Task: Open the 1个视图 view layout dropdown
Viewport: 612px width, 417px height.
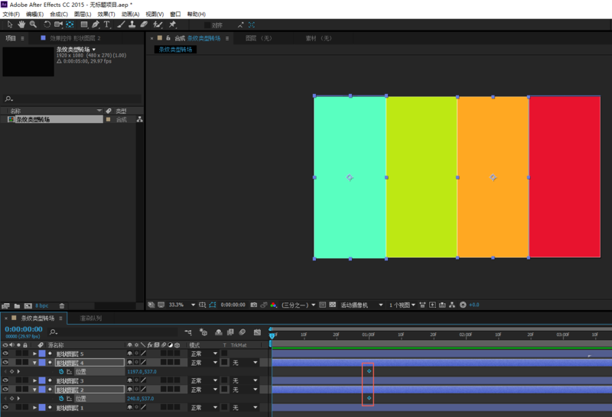Action: coord(402,305)
